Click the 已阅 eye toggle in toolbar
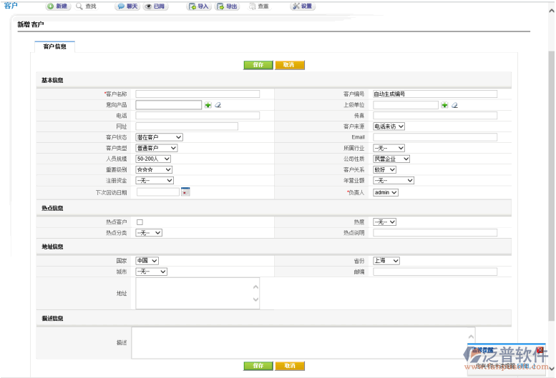The height and width of the screenshot is (378, 556). [156, 6]
